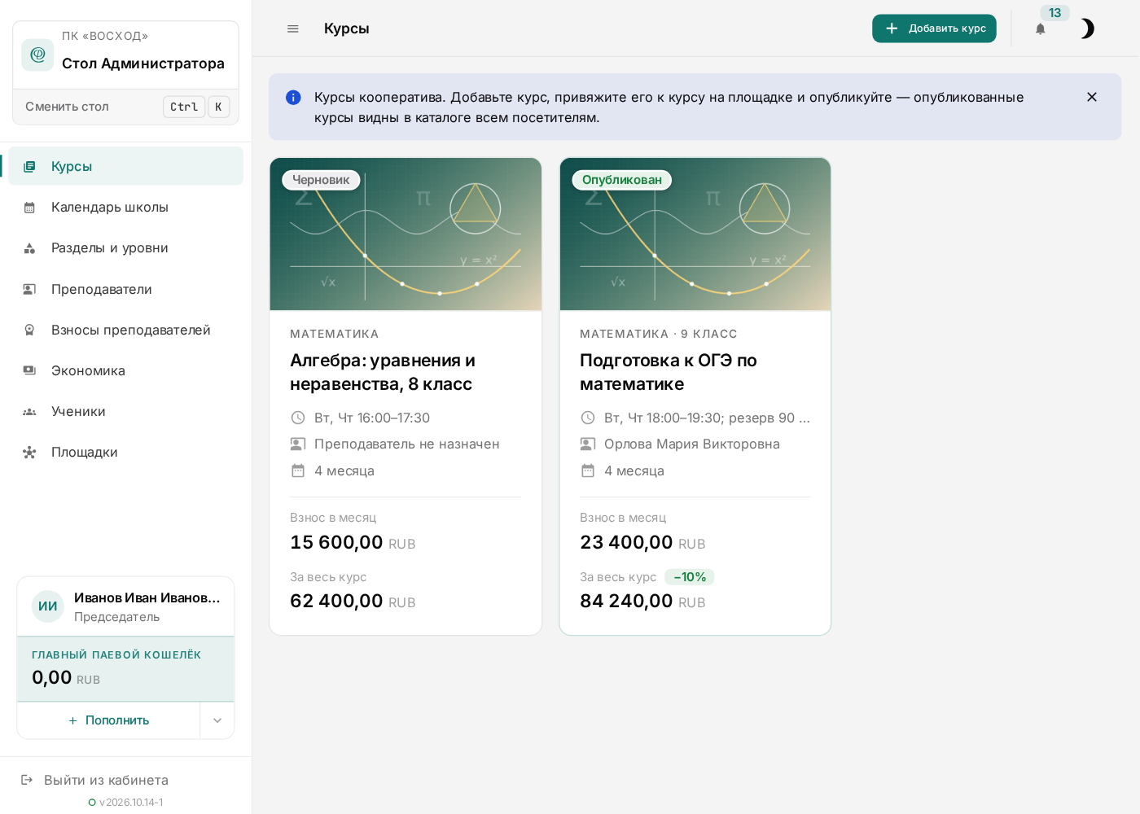Click teacher icon beside Орлова Мария Викторовна

point(588,444)
